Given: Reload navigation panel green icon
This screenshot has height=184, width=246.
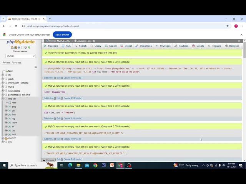Looking at the screenshot, I should tap(29, 47).
